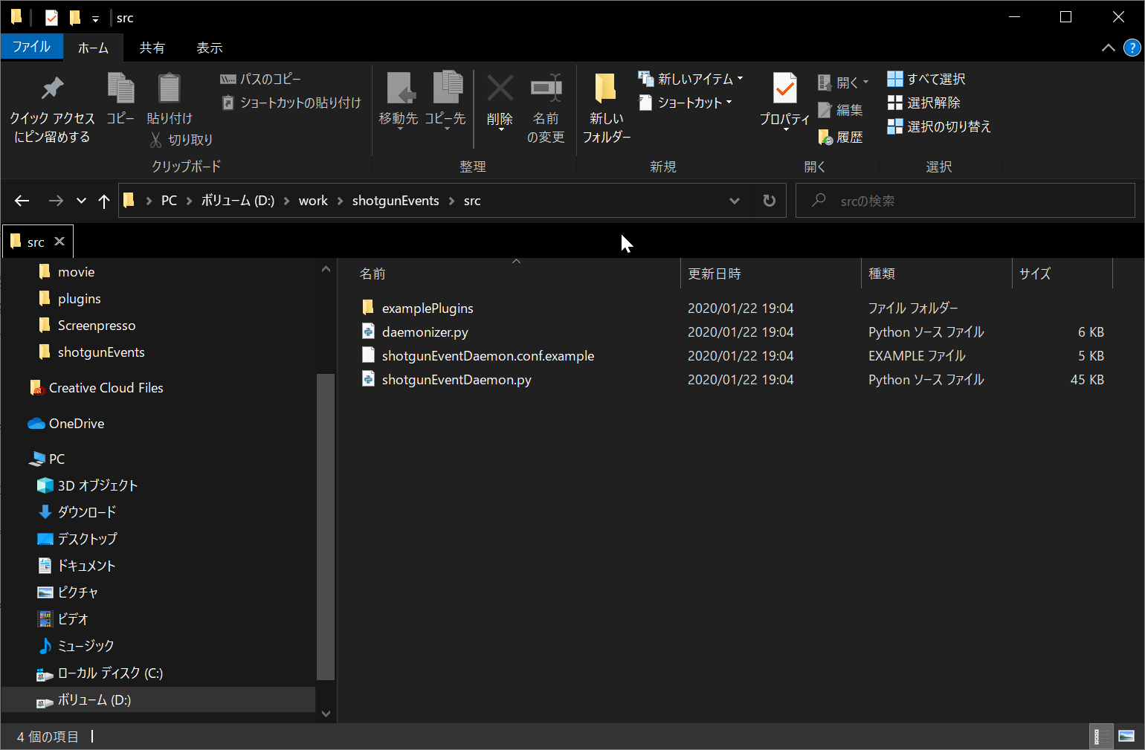Click the properties icon in quick access toolbar
The height and width of the screenshot is (750, 1145).
[x=51, y=17]
